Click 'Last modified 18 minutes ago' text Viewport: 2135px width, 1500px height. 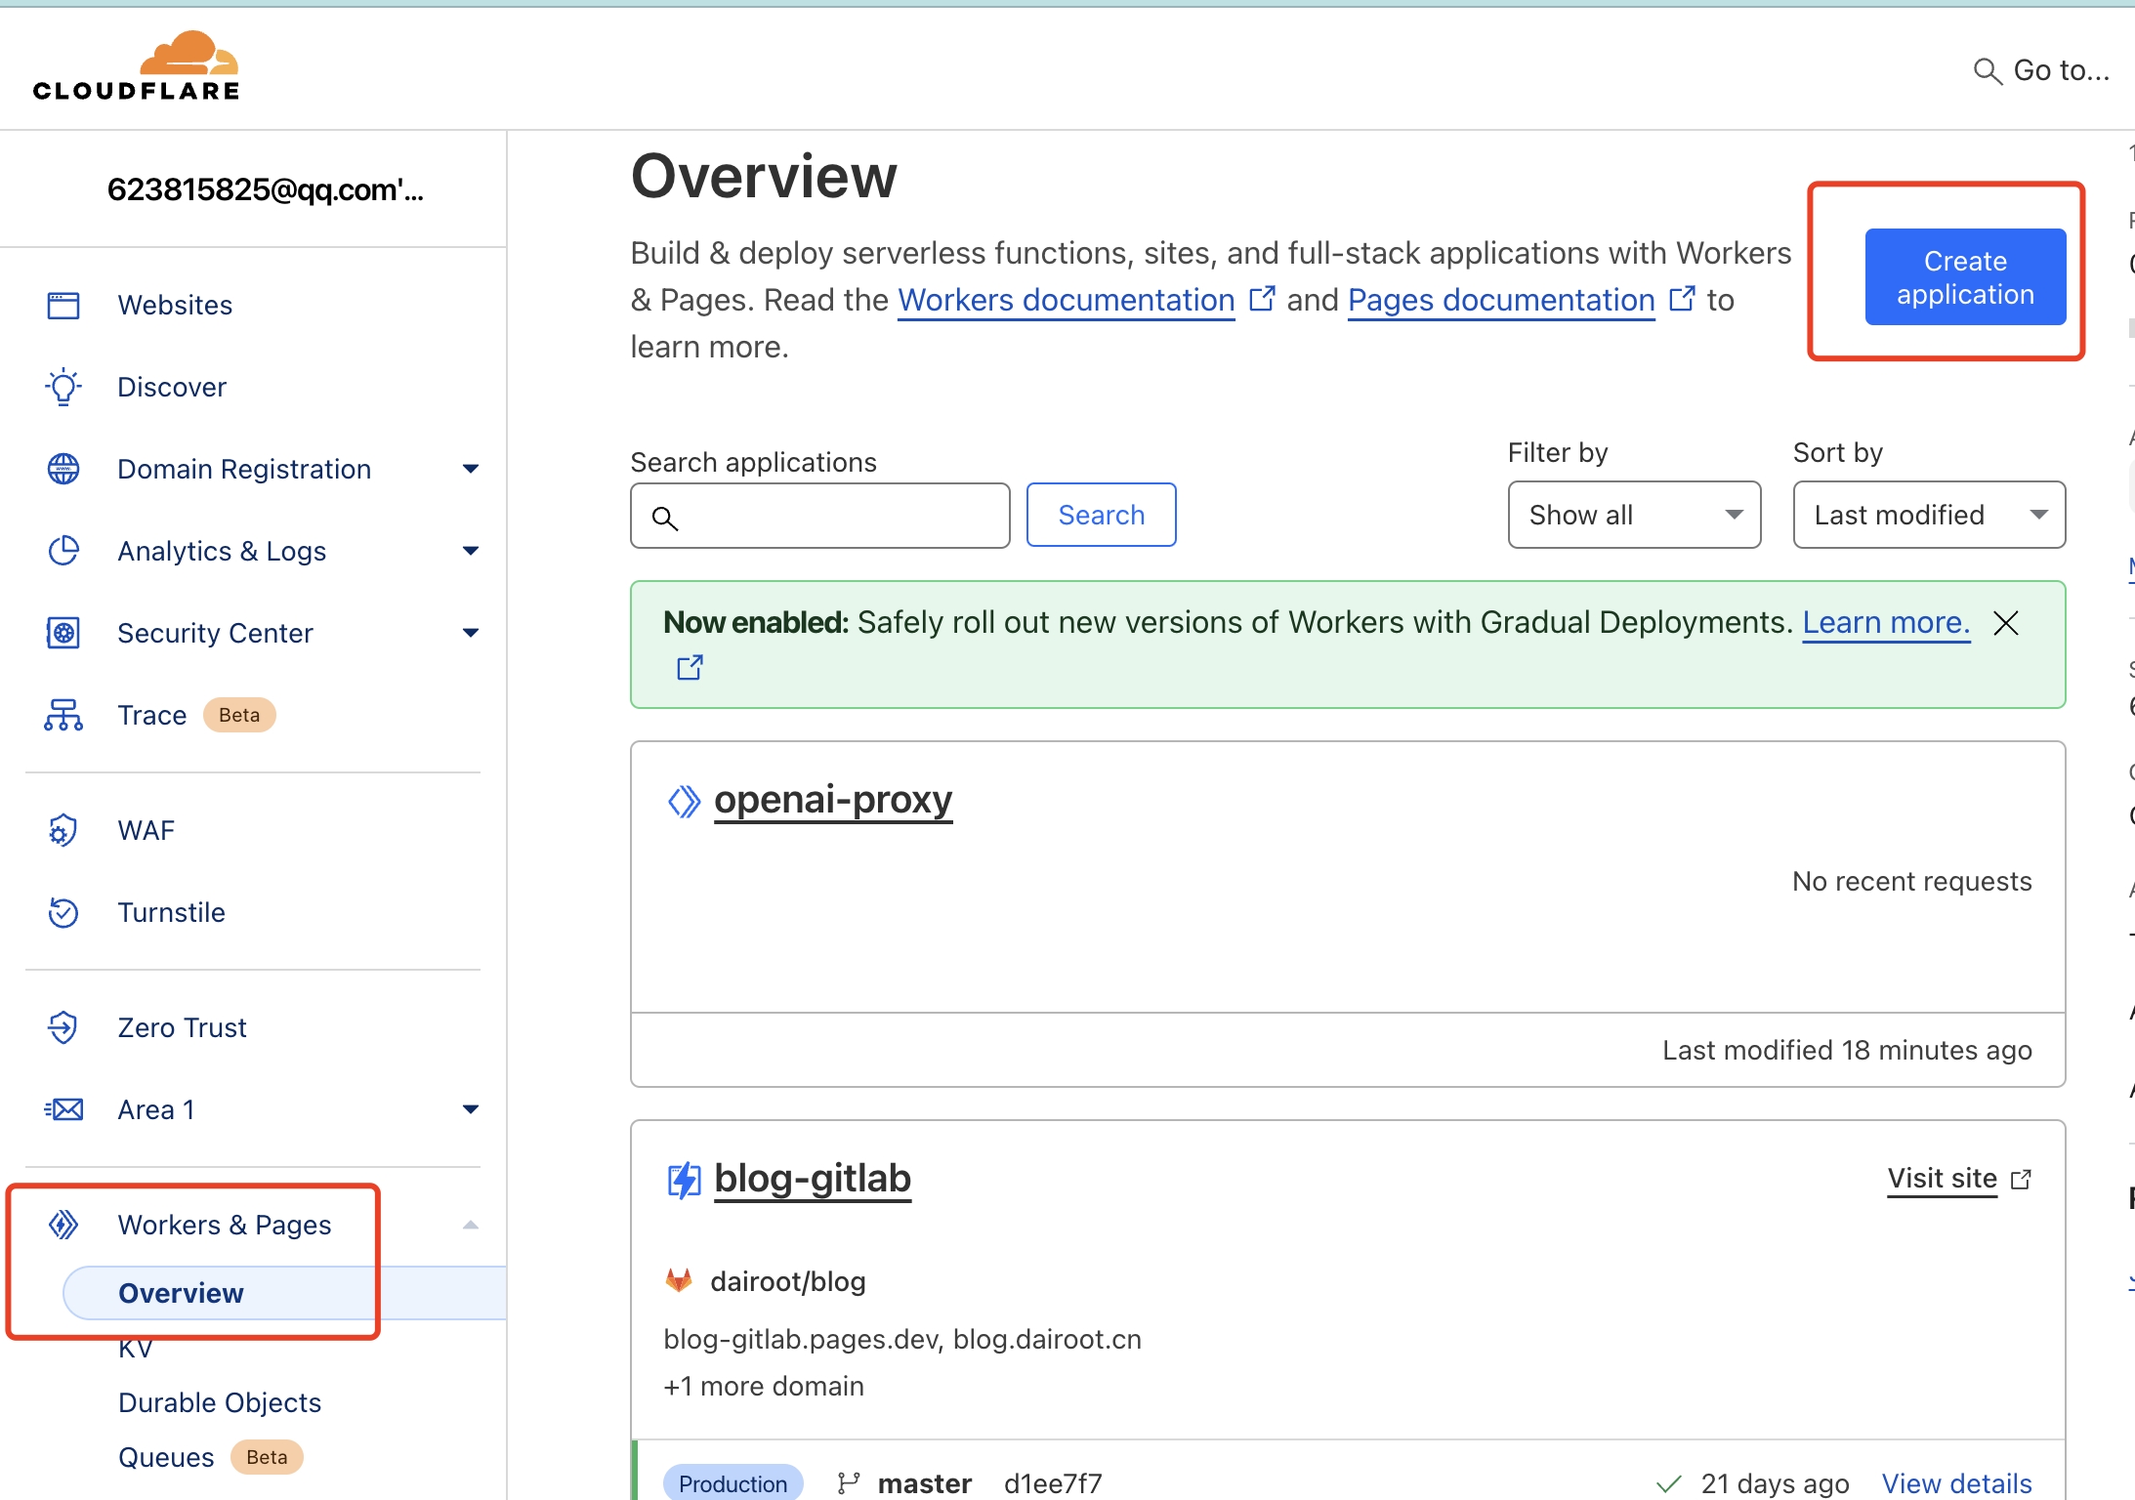tap(1847, 1051)
